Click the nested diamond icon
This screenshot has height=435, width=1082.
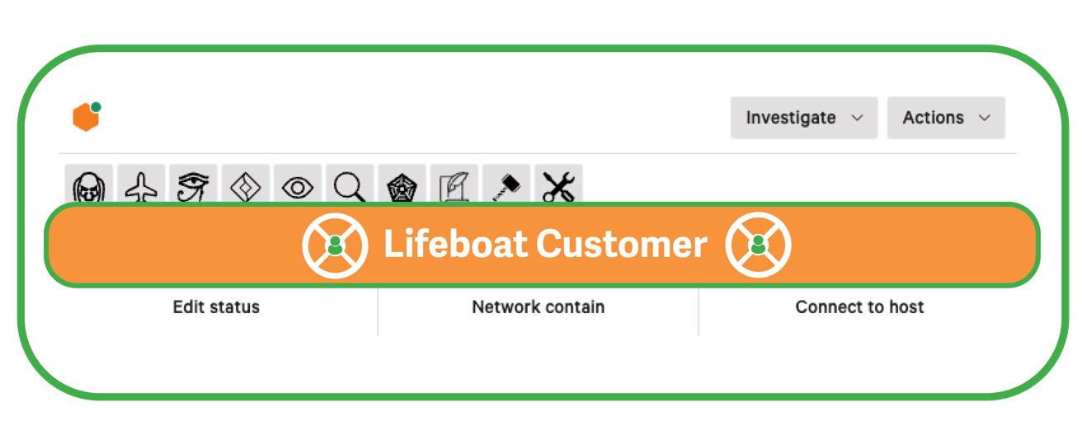(x=246, y=185)
